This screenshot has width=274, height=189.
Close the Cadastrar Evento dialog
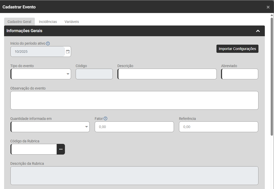coord(268,7)
